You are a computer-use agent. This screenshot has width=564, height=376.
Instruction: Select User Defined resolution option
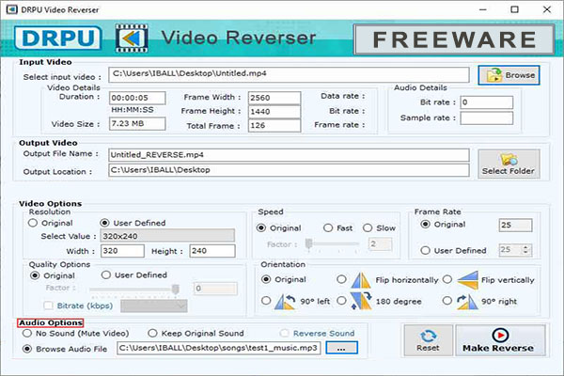(x=104, y=223)
